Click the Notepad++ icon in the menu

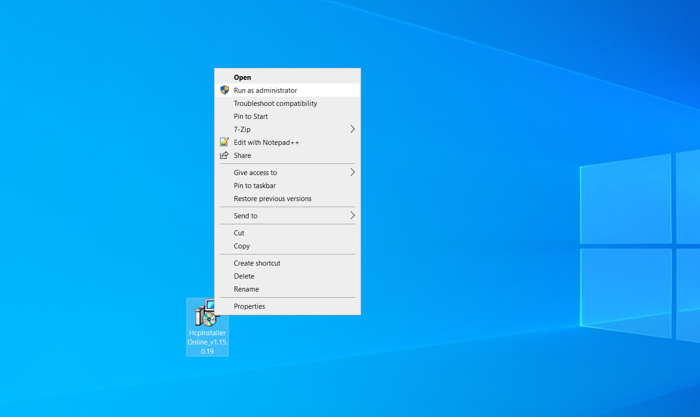pyautogui.click(x=224, y=142)
